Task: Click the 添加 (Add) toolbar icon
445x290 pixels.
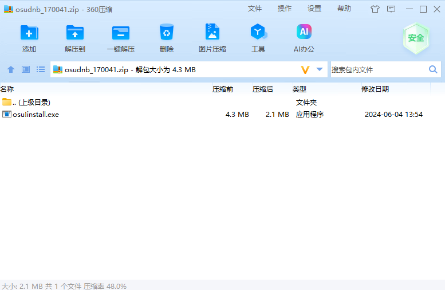Action: (x=29, y=32)
